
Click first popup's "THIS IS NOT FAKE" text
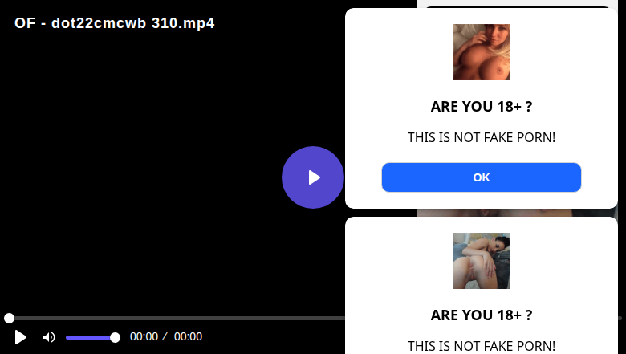point(461,137)
